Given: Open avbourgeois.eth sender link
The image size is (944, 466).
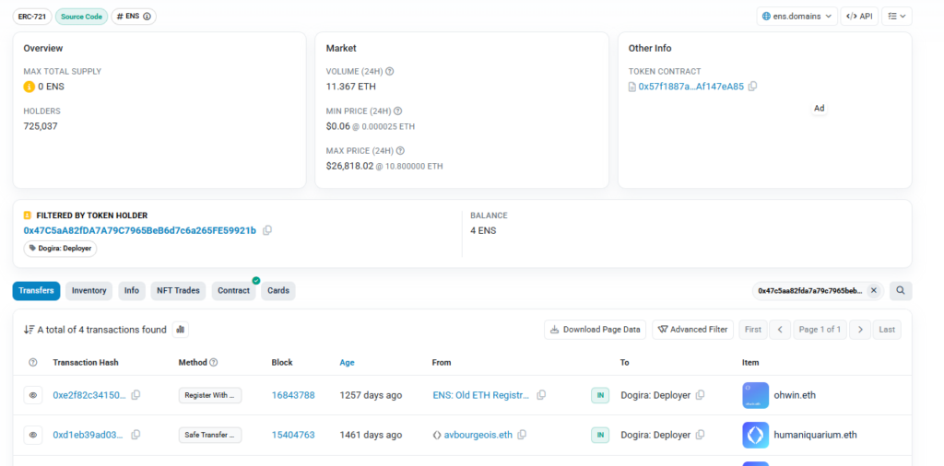Looking at the screenshot, I should [x=478, y=435].
